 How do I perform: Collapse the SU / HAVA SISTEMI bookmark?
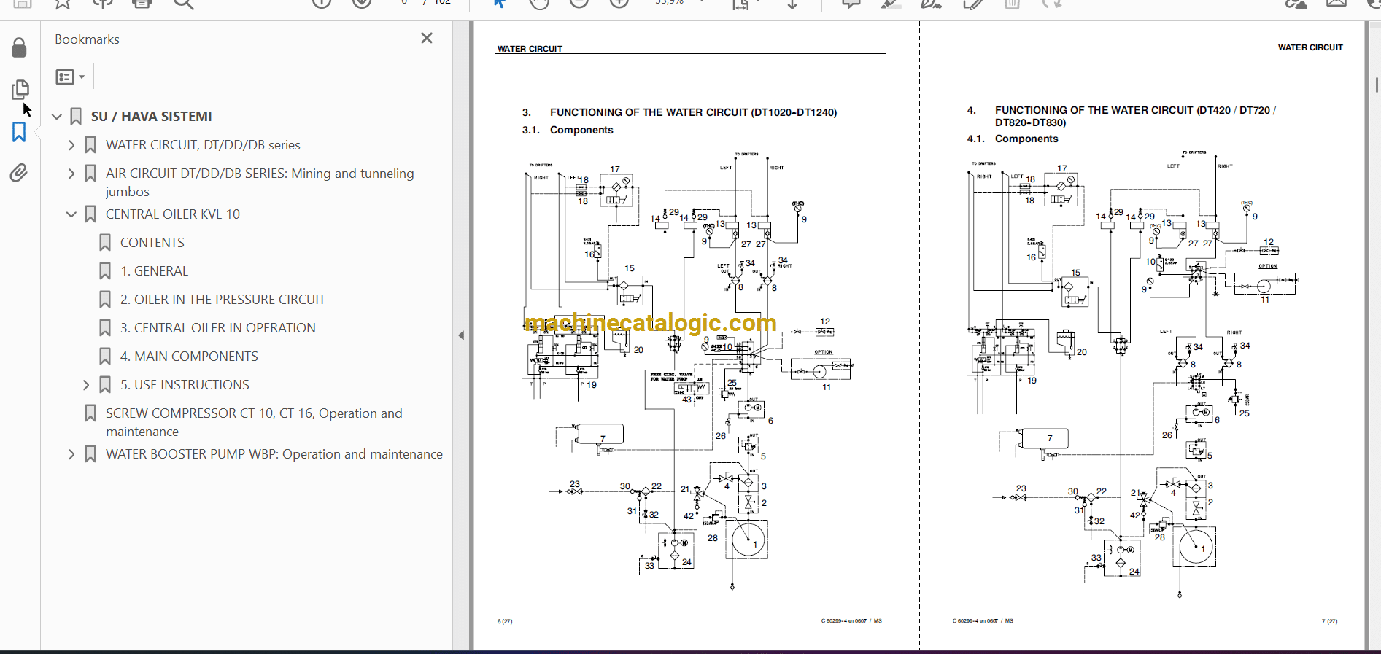57,117
